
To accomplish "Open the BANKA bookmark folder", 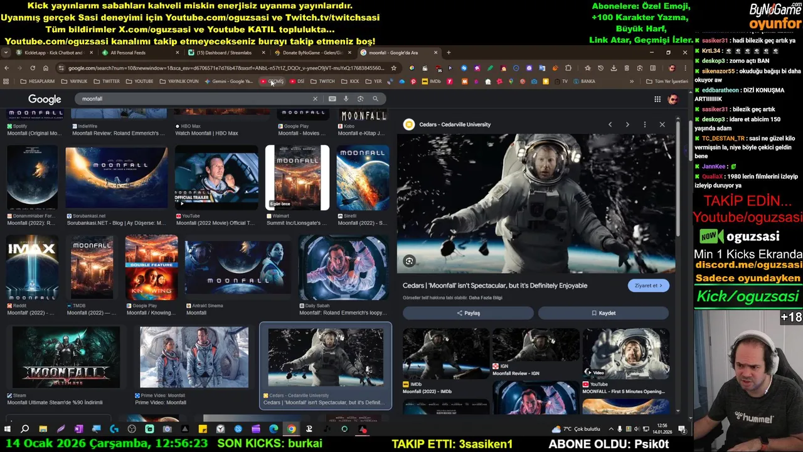I will point(583,81).
